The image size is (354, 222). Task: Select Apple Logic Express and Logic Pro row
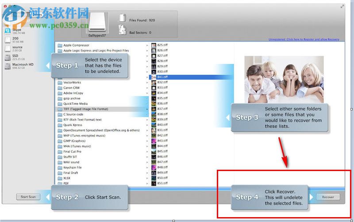click(102, 51)
